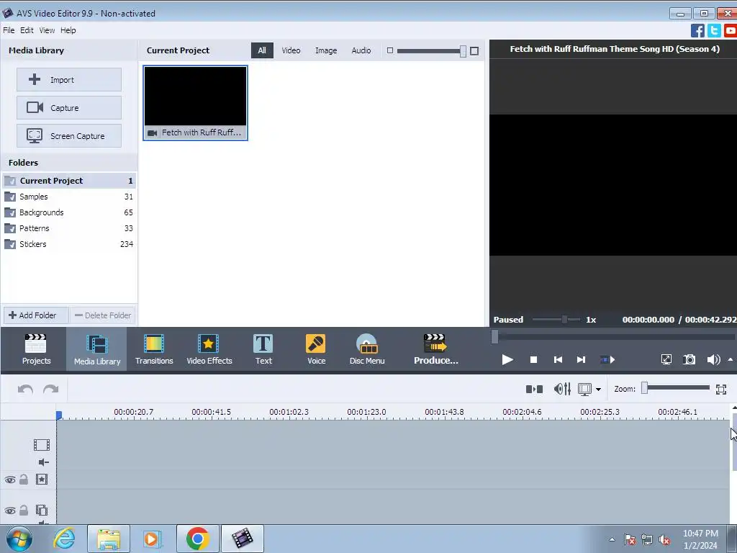Fit timeline zoom to window
The width and height of the screenshot is (737, 553).
[x=721, y=389]
